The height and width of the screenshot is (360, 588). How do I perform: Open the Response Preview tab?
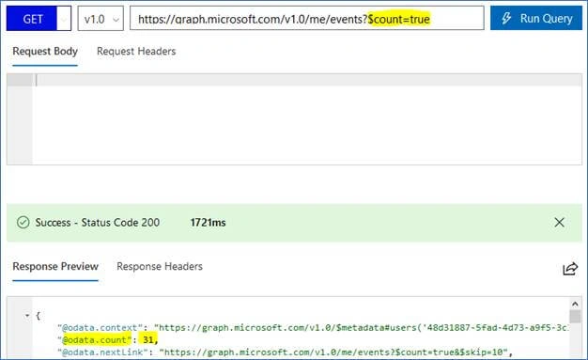[x=55, y=266]
